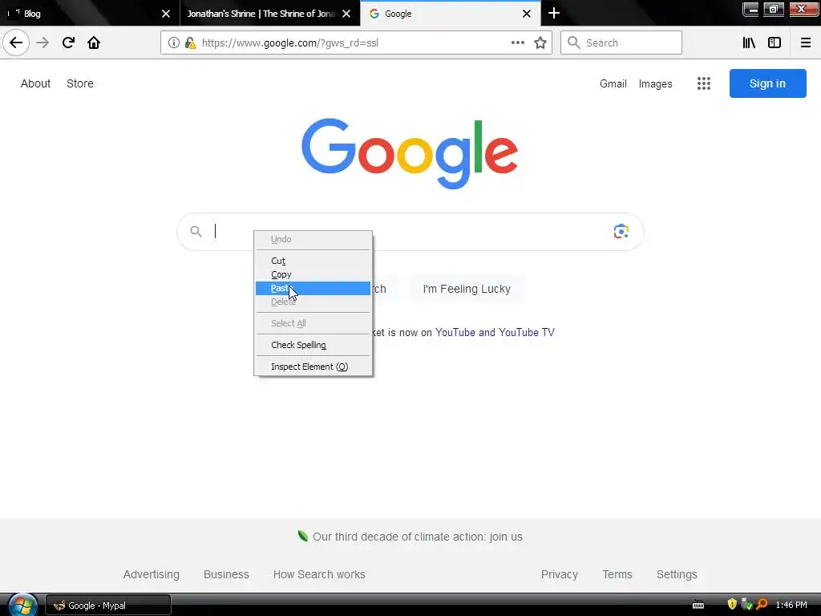Click the browser toolbar Search box

[x=621, y=43]
